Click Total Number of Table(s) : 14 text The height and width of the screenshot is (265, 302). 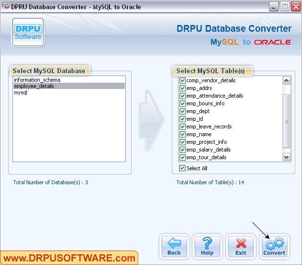(210, 182)
